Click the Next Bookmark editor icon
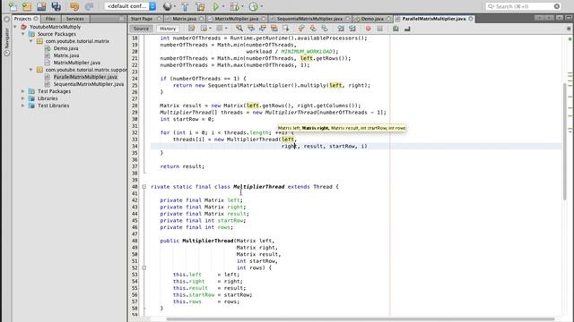The height and width of the screenshot is (322, 574). (313, 29)
